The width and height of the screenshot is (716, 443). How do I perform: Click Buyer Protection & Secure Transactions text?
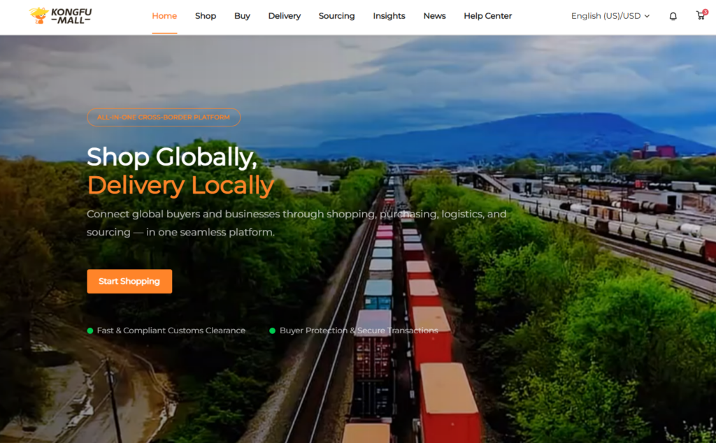(x=359, y=331)
